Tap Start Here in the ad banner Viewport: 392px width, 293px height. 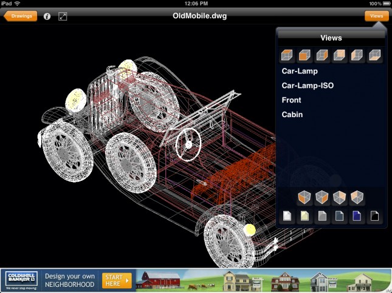coord(116,280)
